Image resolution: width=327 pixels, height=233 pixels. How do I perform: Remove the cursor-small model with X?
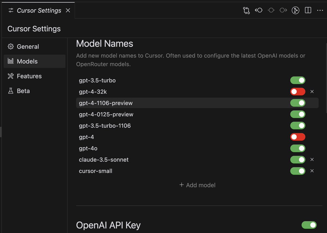click(312, 171)
